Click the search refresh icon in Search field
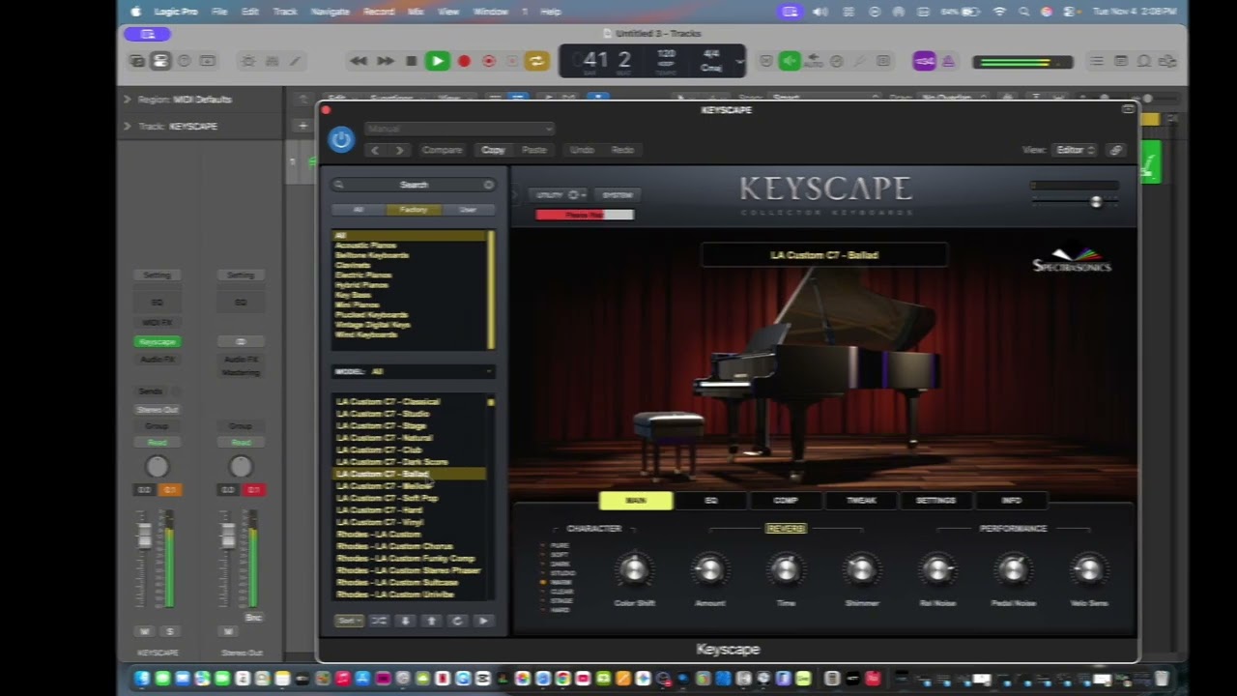1237x696 pixels. tap(488, 185)
